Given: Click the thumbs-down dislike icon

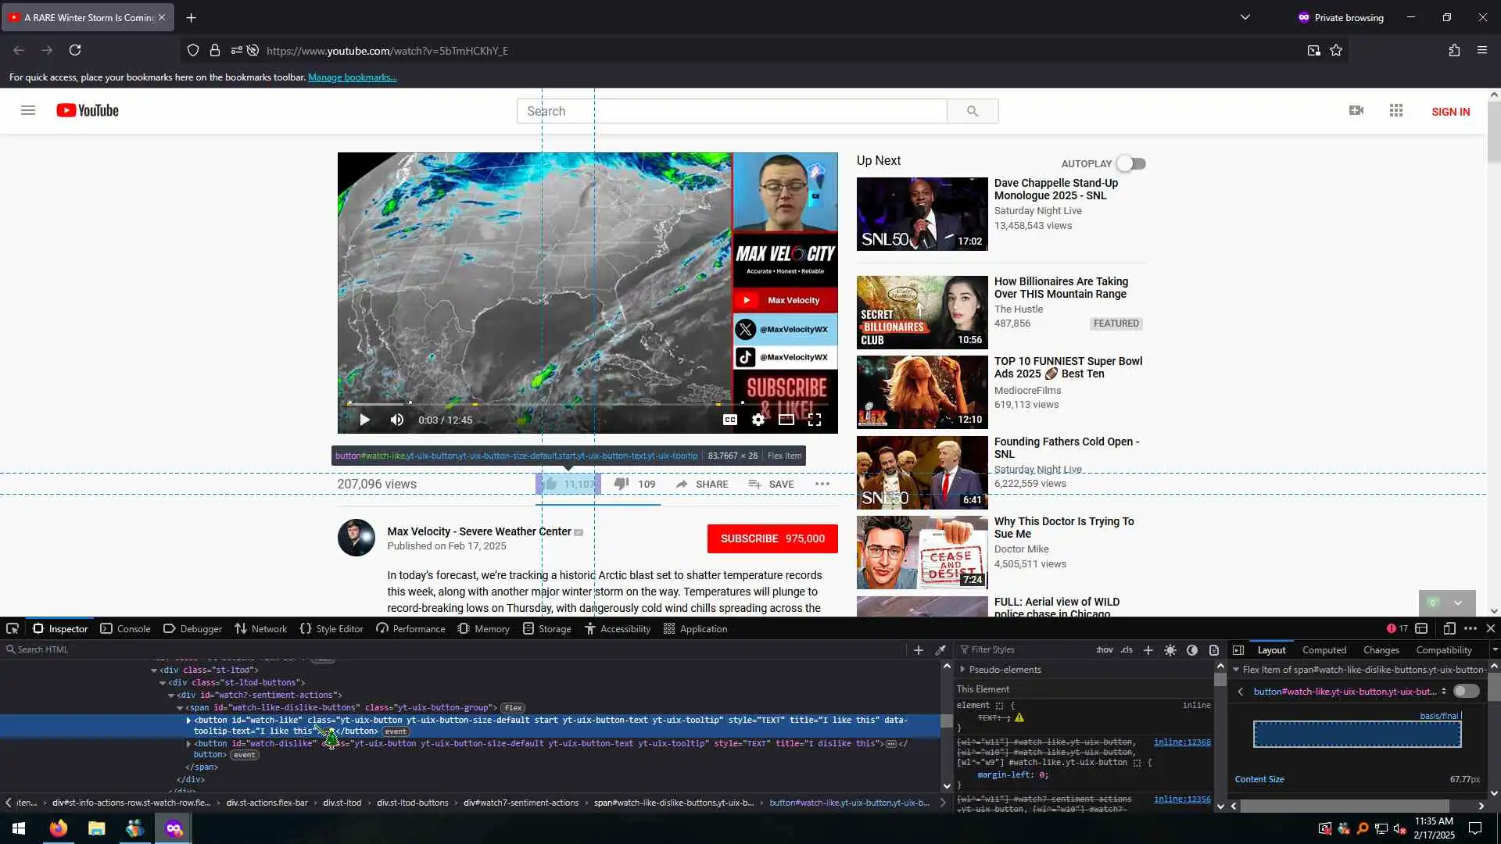Looking at the screenshot, I should point(622,485).
